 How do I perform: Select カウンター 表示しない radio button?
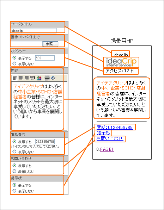(x=14, y=63)
